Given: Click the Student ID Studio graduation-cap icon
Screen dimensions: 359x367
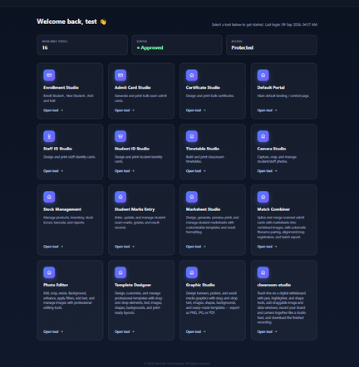Looking at the screenshot, I should [120, 136].
